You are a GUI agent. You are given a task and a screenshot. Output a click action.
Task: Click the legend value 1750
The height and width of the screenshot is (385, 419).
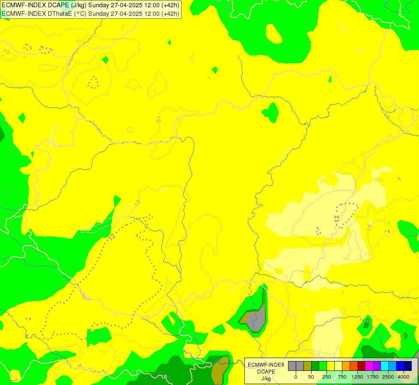tap(373, 377)
